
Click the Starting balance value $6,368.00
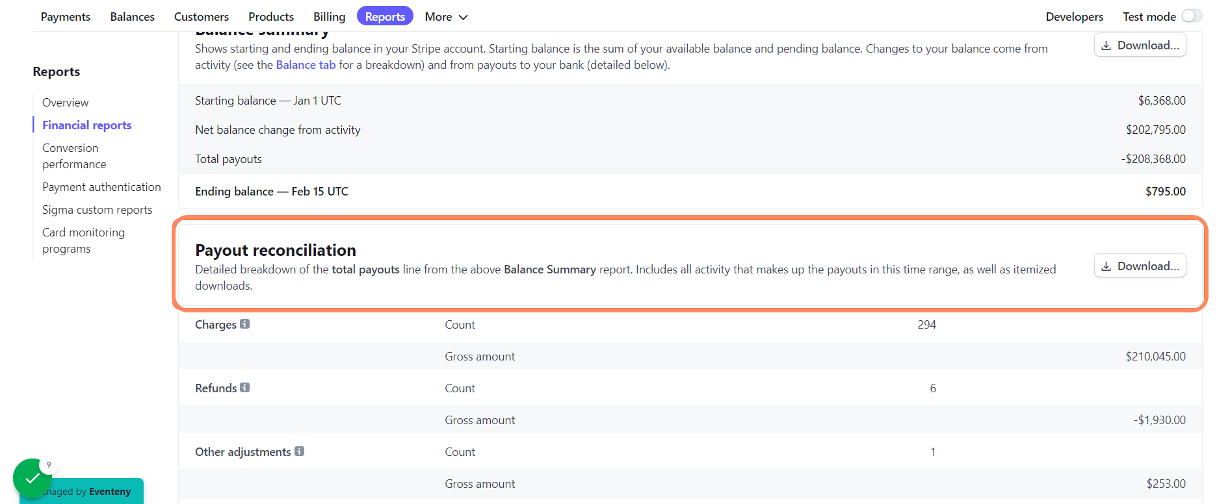click(1162, 101)
